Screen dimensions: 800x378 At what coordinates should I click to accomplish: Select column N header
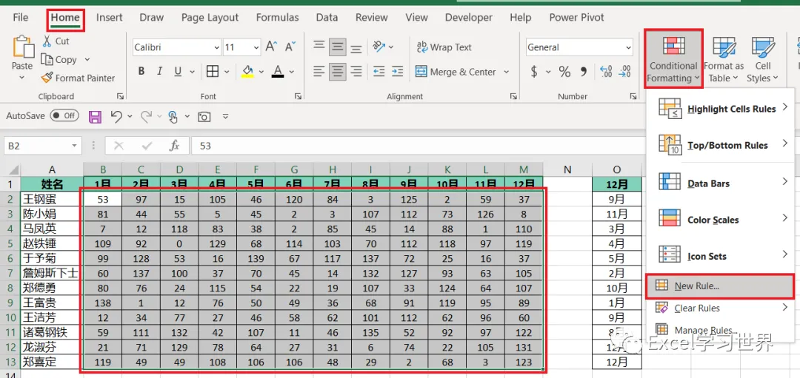[567, 170]
